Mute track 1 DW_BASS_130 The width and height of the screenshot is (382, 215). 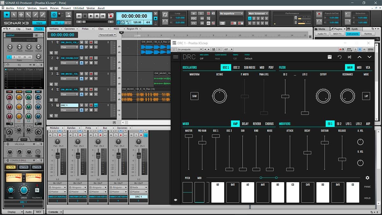[x=81, y=42]
